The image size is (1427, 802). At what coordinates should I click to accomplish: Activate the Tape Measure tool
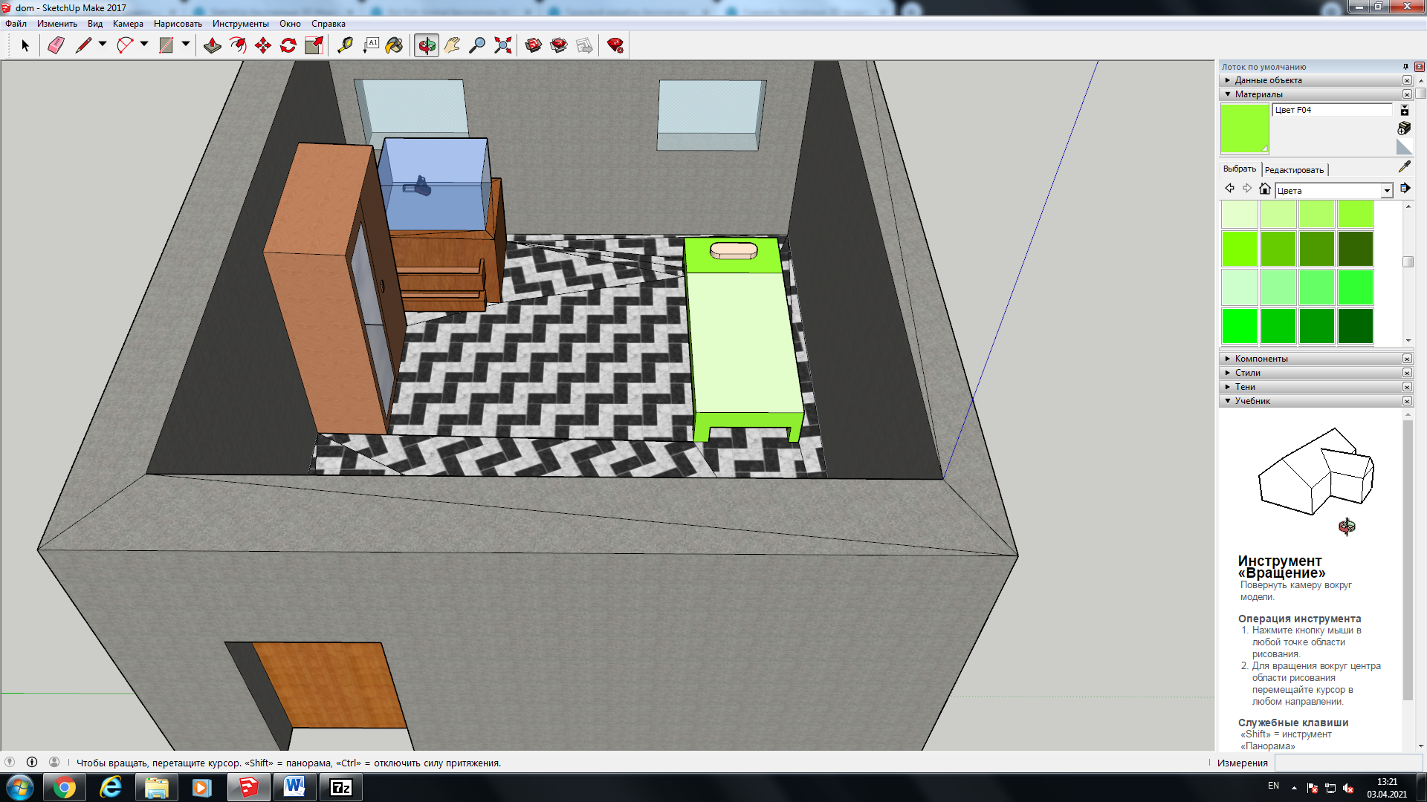point(345,45)
